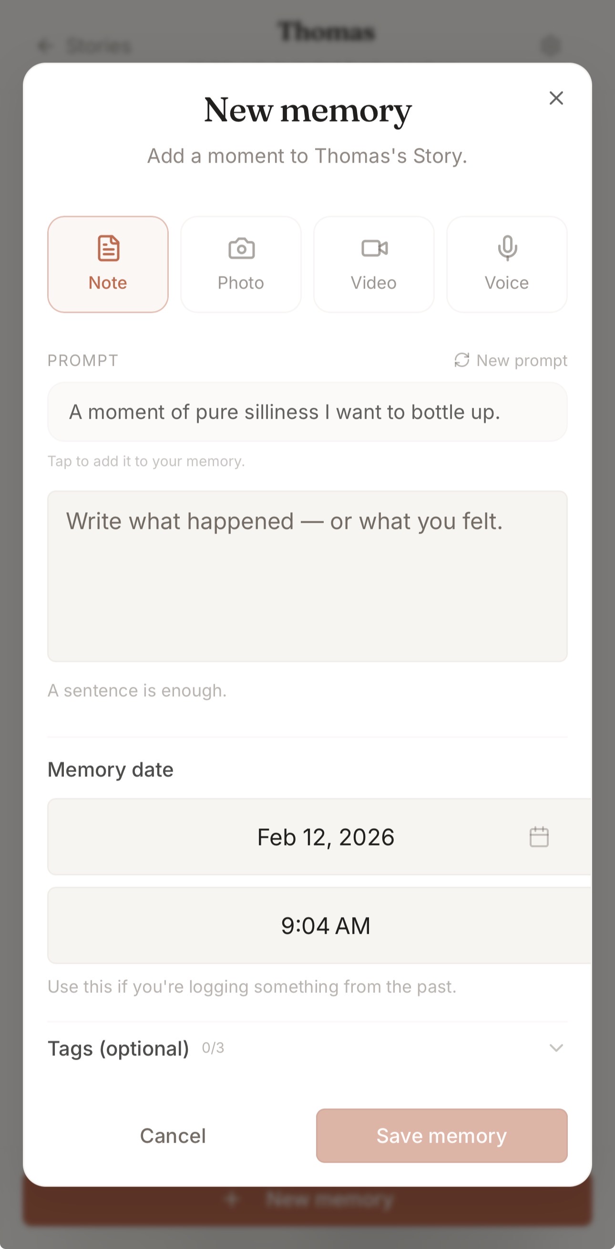Click the microphone icon
This screenshot has height=1249, width=615.
pos(507,248)
